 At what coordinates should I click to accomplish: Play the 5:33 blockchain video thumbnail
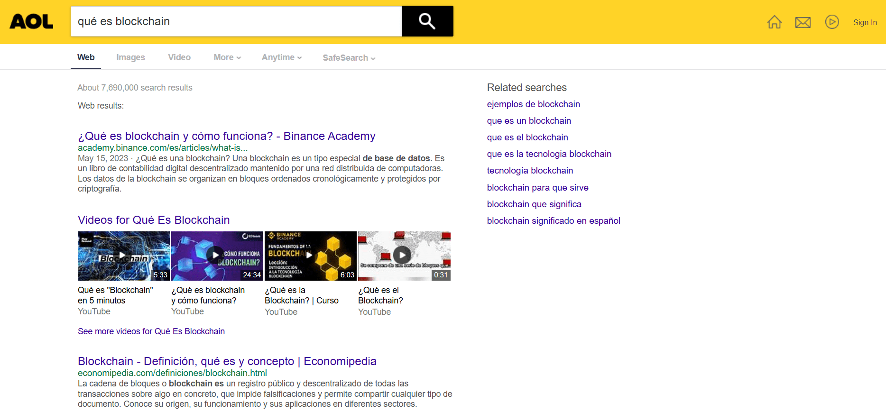[x=124, y=256]
